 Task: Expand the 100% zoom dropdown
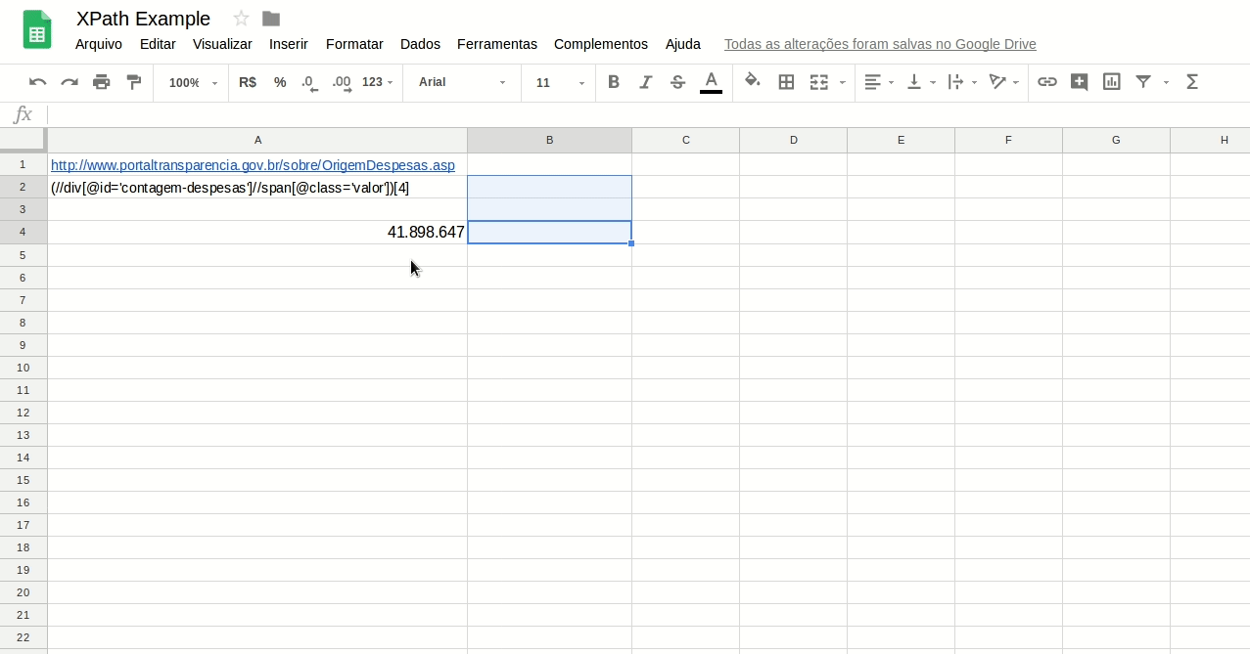click(x=193, y=83)
